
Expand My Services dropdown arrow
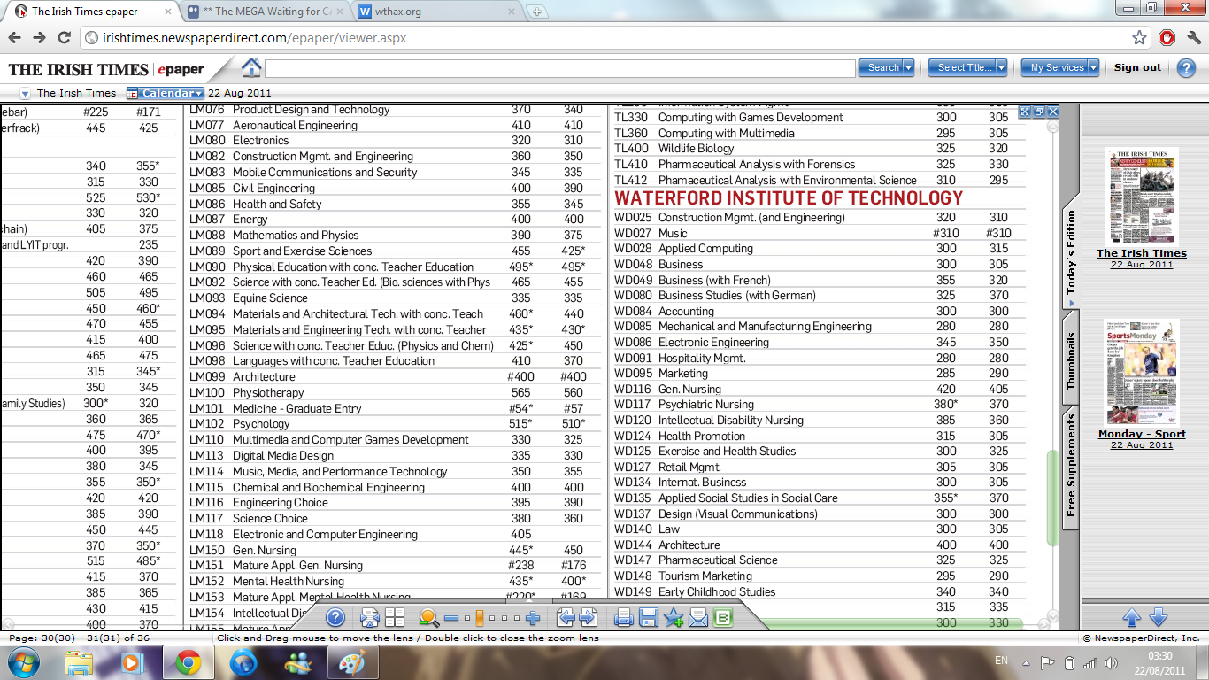tap(1093, 67)
